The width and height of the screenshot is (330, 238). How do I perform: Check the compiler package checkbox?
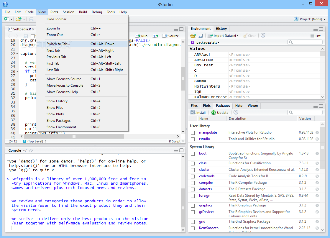tap(193, 183)
